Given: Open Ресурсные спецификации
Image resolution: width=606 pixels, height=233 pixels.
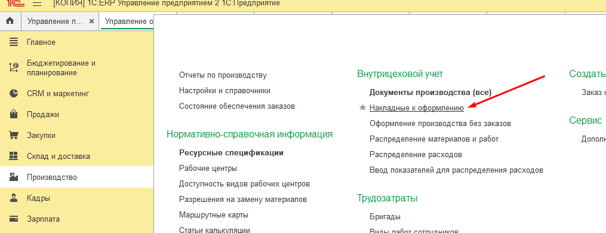Looking at the screenshot, I should click(x=232, y=153).
